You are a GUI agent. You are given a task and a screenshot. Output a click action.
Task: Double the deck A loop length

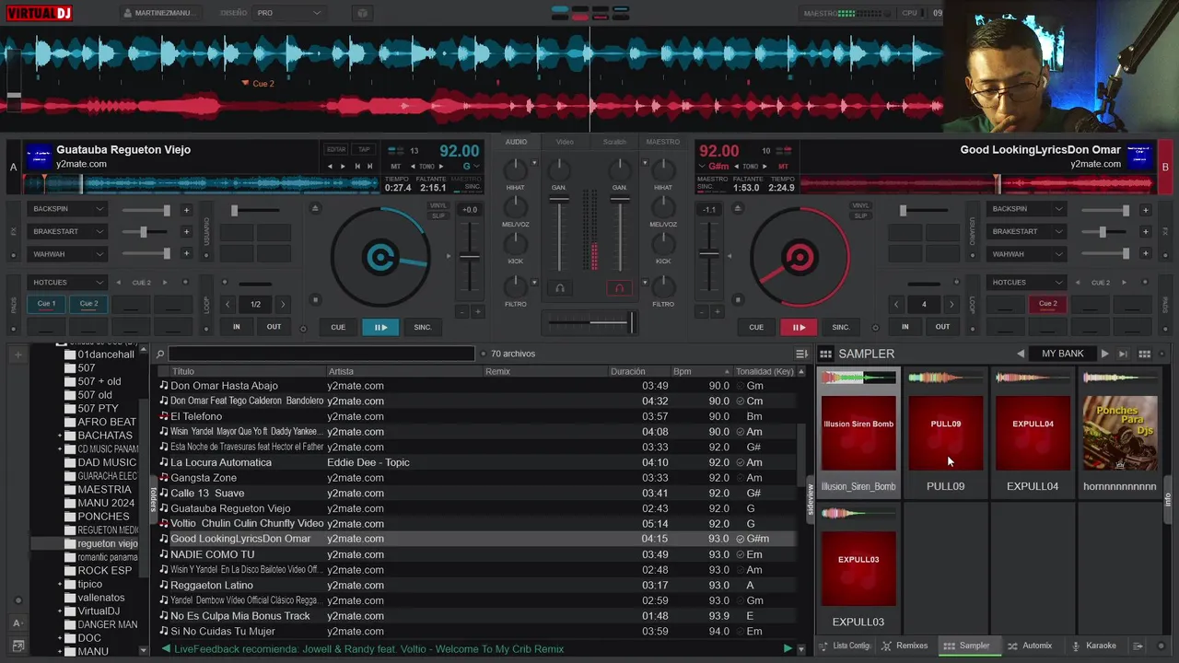[283, 304]
